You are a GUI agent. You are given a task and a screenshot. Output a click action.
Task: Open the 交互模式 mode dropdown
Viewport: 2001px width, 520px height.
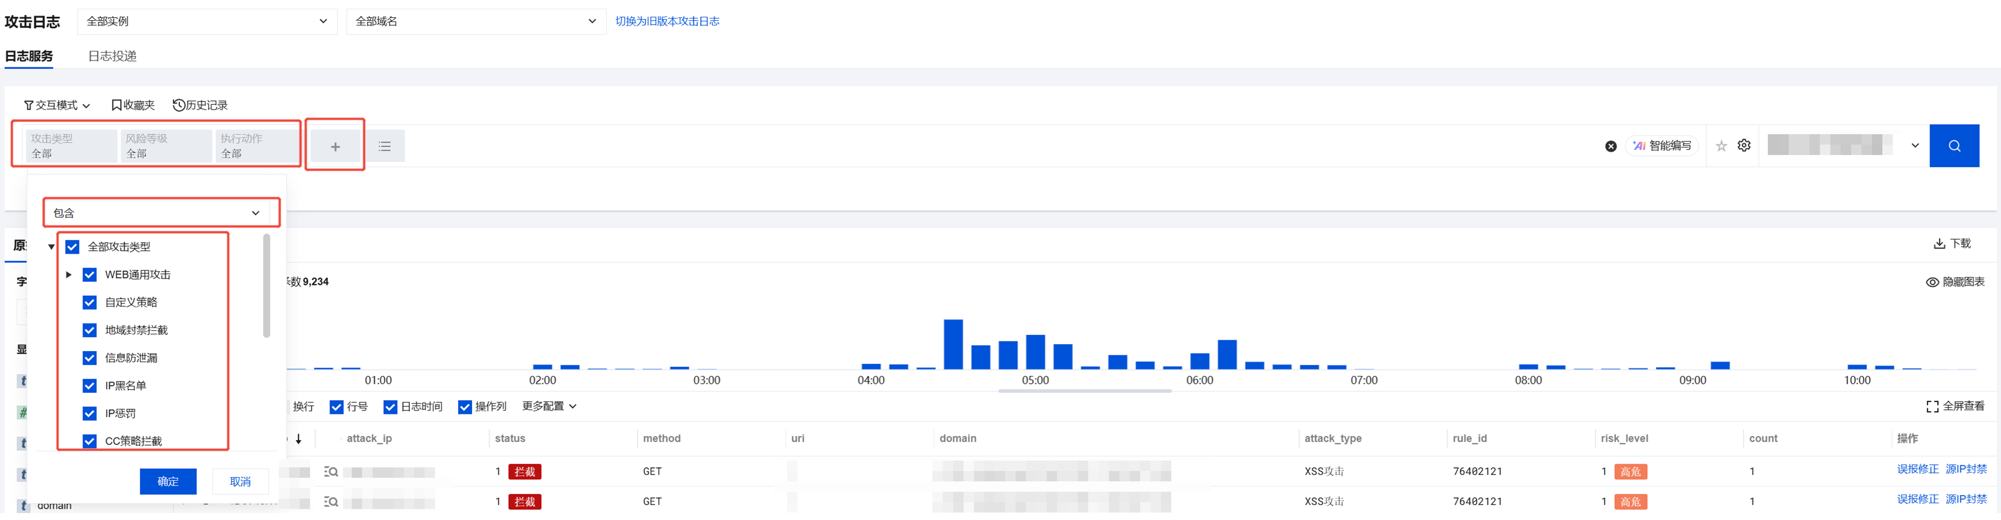(x=57, y=105)
